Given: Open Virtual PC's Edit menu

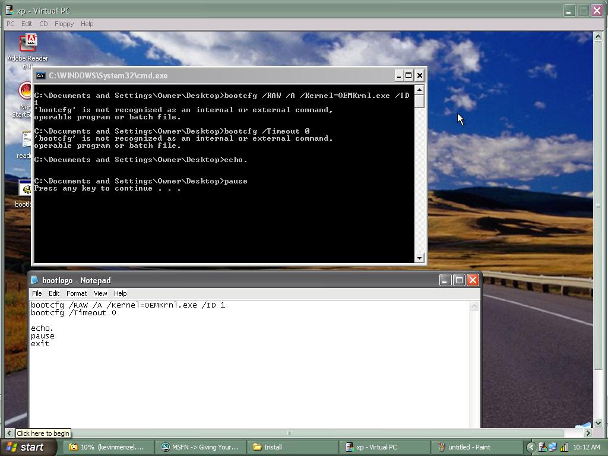Looking at the screenshot, I should (x=27, y=24).
